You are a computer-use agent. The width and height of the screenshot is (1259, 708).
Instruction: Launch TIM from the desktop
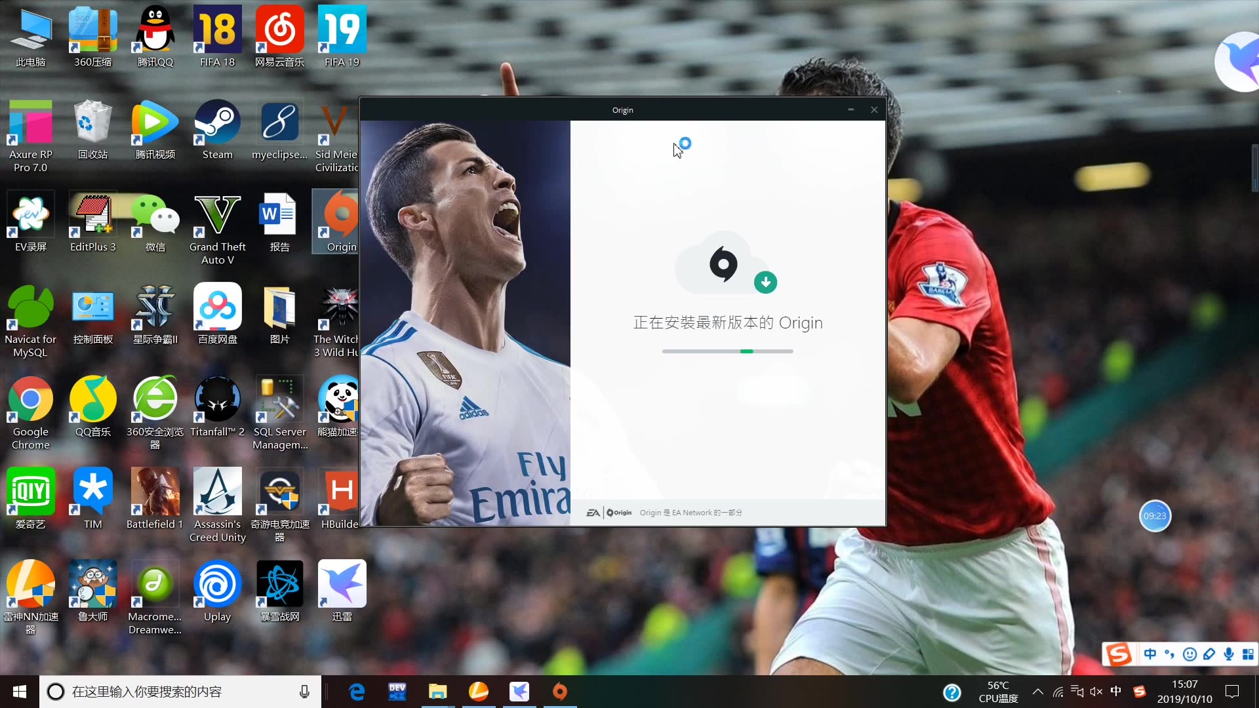point(92,499)
